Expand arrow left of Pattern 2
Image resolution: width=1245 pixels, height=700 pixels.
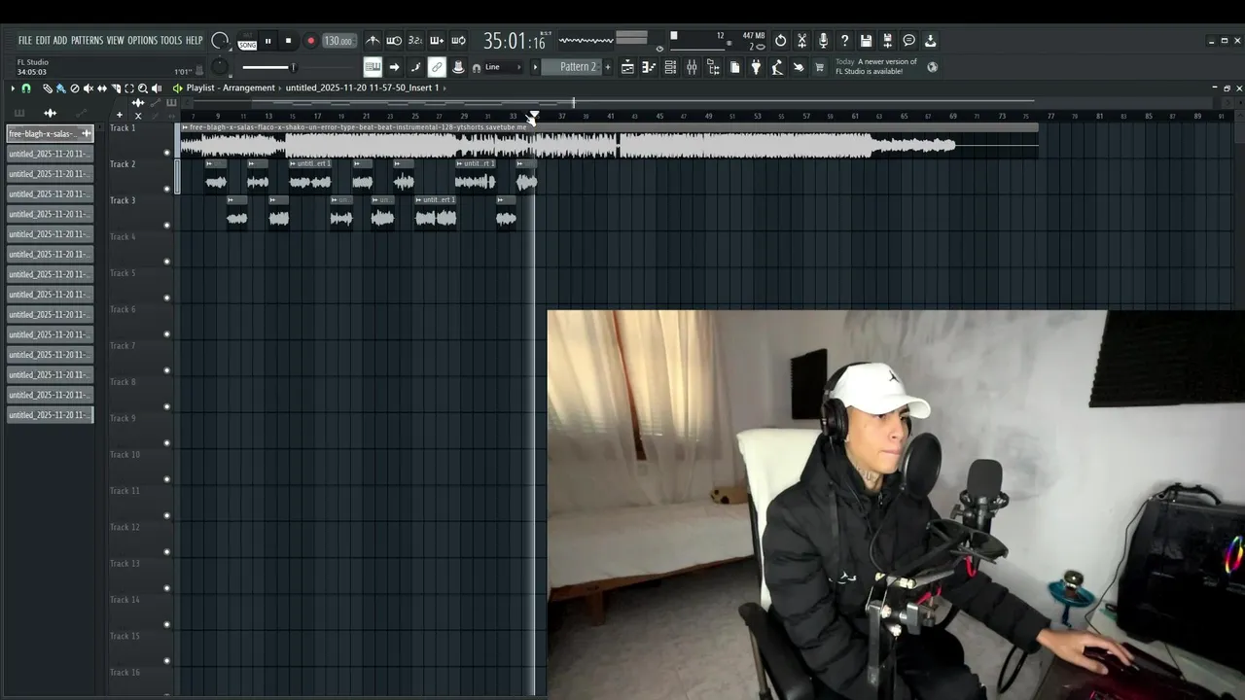tap(535, 67)
